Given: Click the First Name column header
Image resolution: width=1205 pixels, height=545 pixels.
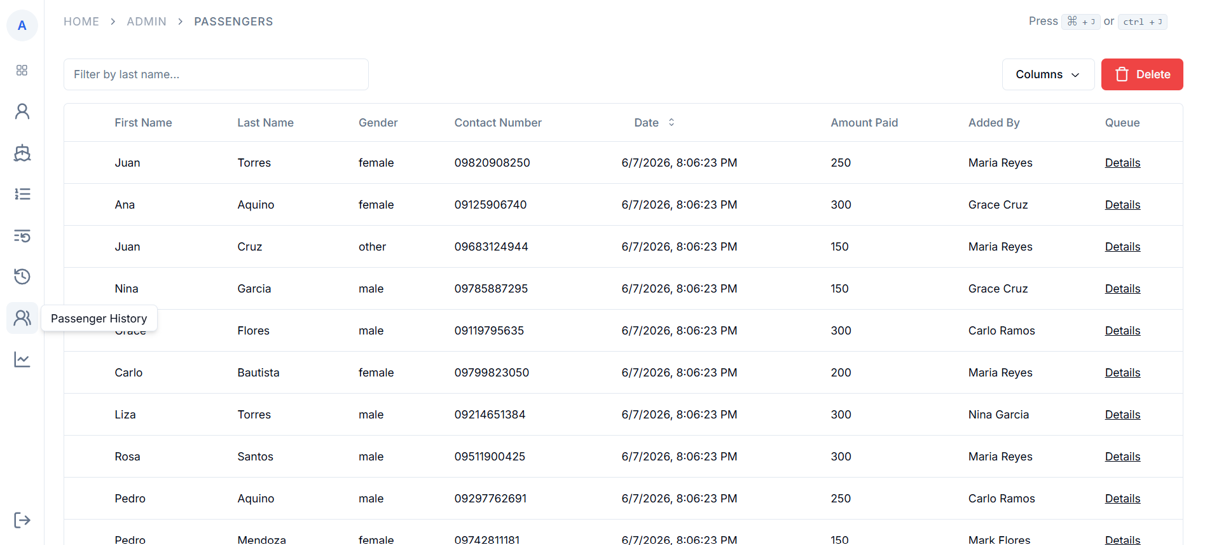Looking at the screenshot, I should pyautogui.click(x=143, y=123).
